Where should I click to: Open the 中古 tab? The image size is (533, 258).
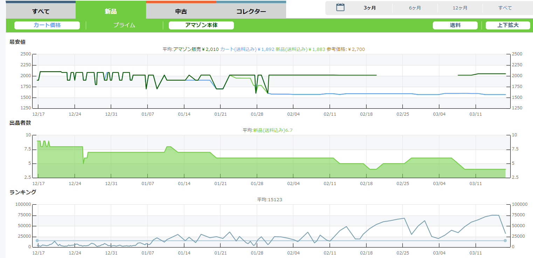click(x=181, y=11)
